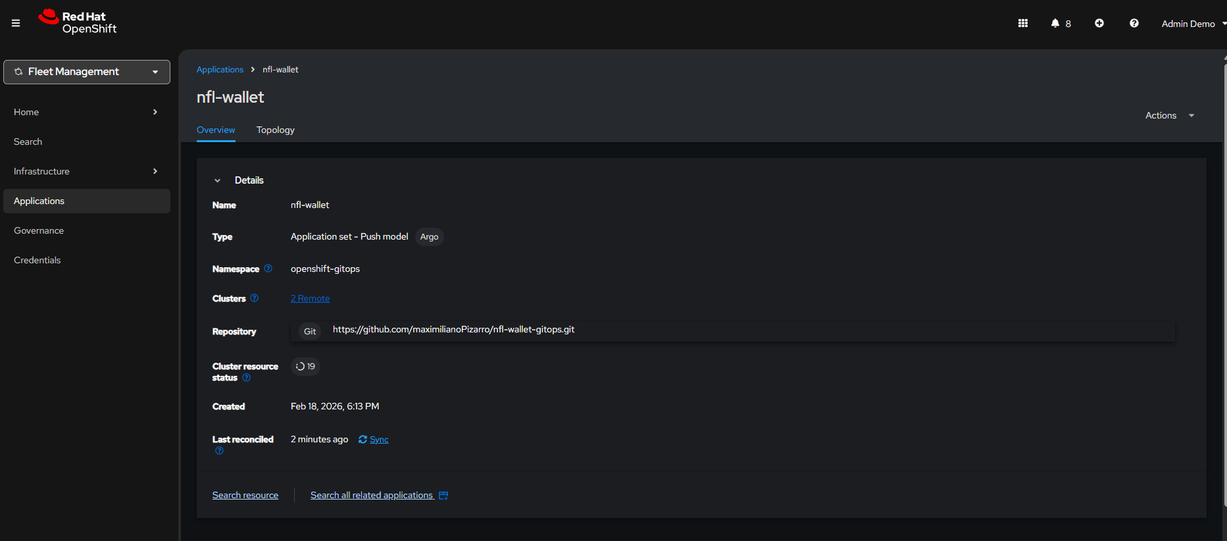Click the Sync link
Image resolution: width=1227 pixels, height=541 pixels.
pos(378,440)
